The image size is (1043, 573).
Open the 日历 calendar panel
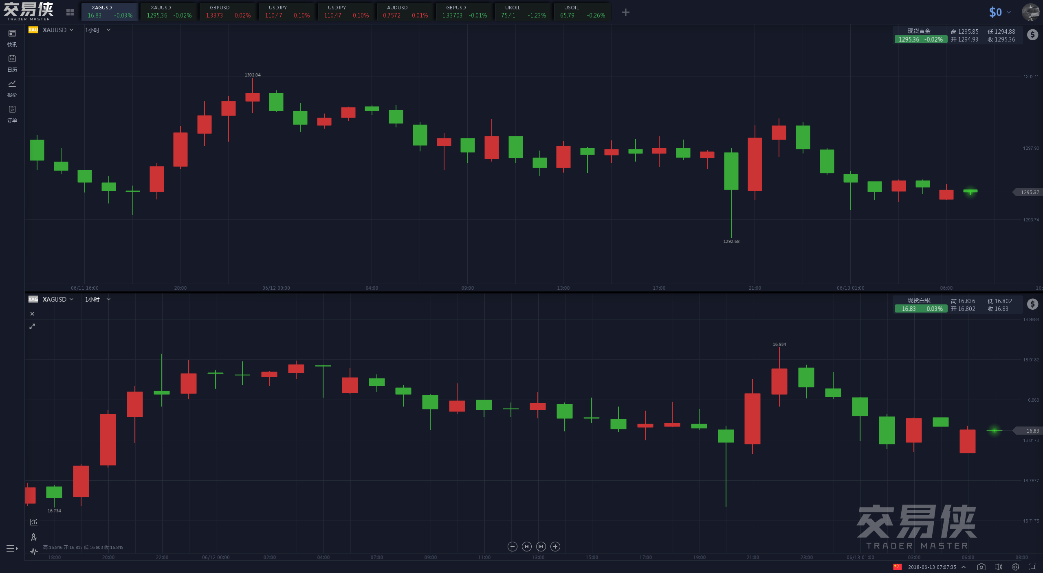(x=12, y=63)
